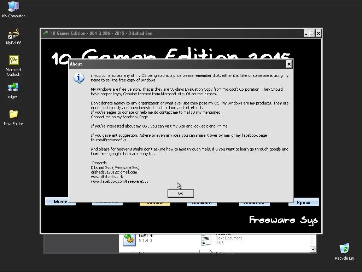Viewport: 362px width, 272px height.
Task: Select lua51.dll file icon in background window
Action: (129, 240)
